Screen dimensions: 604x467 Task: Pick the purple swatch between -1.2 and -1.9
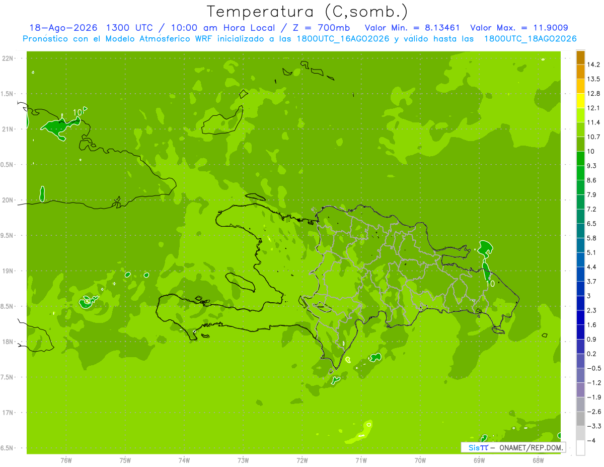[580, 390]
